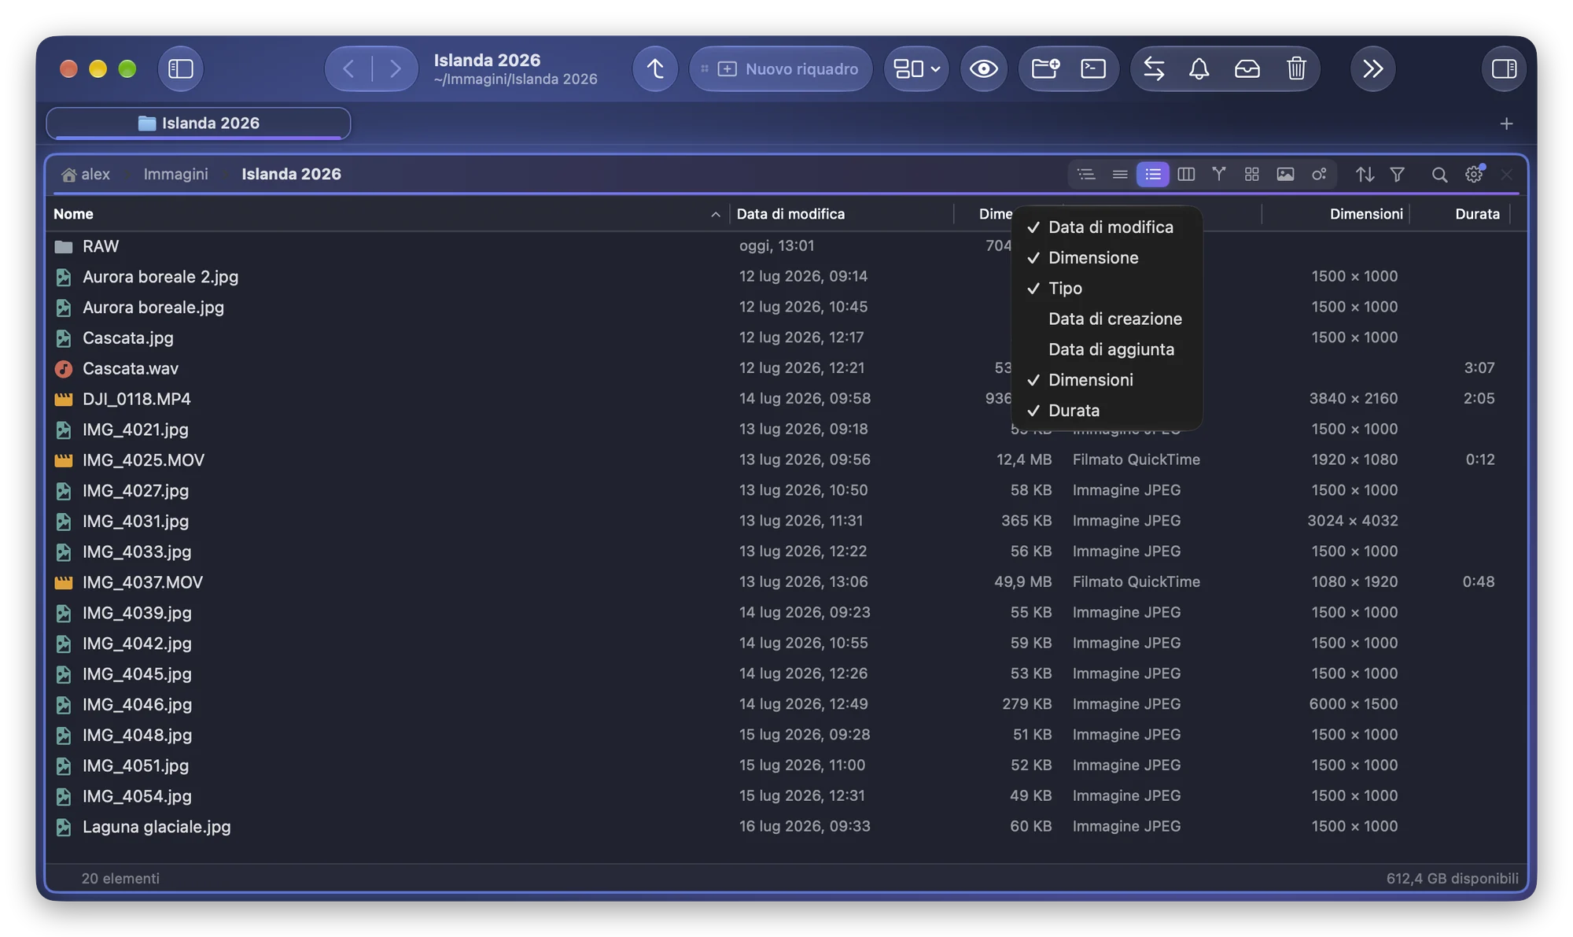
Task: Open the filter funnel icon
Action: (x=1398, y=174)
